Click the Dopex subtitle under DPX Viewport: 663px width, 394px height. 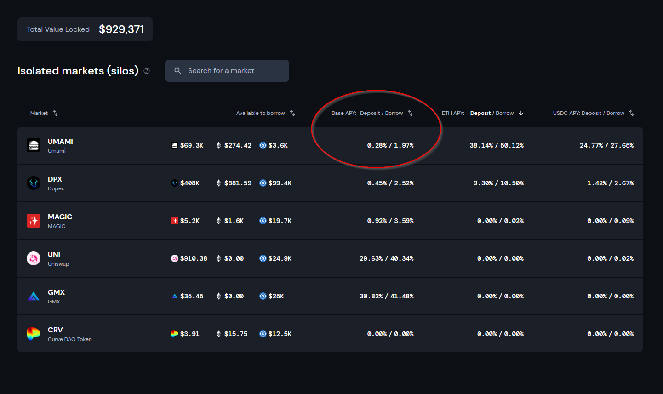point(56,188)
